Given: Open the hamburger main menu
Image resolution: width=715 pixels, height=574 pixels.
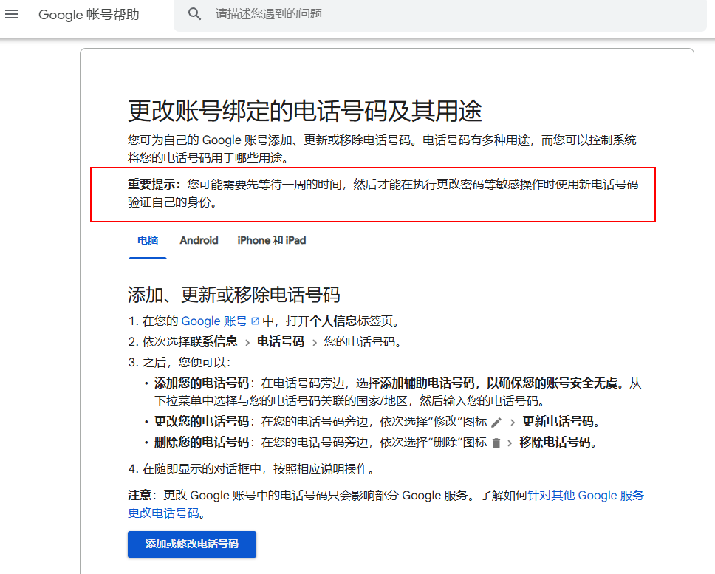Looking at the screenshot, I should [x=13, y=15].
